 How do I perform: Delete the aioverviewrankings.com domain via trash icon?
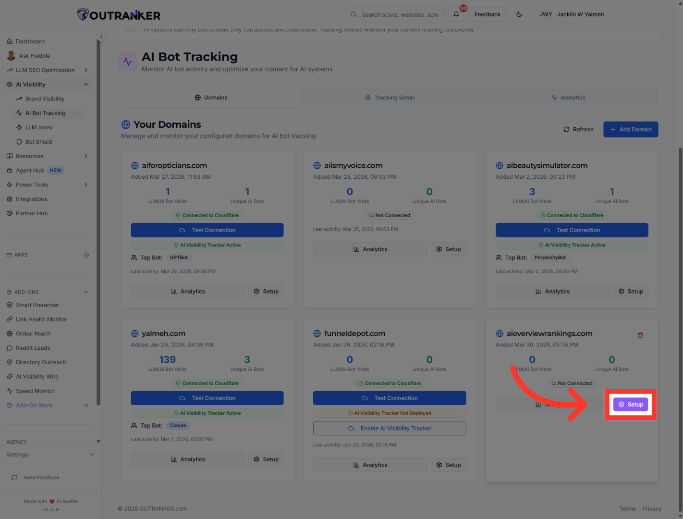pyautogui.click(x=640, y=335)
